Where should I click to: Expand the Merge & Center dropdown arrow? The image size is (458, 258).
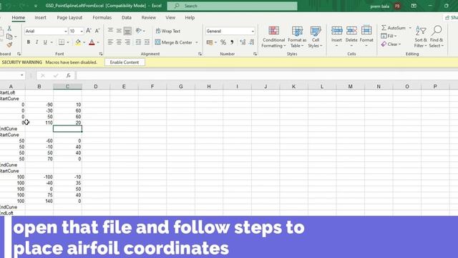197,43
